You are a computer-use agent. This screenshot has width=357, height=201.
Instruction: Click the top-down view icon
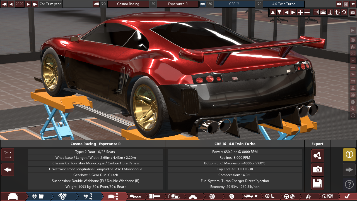(330, 12)
